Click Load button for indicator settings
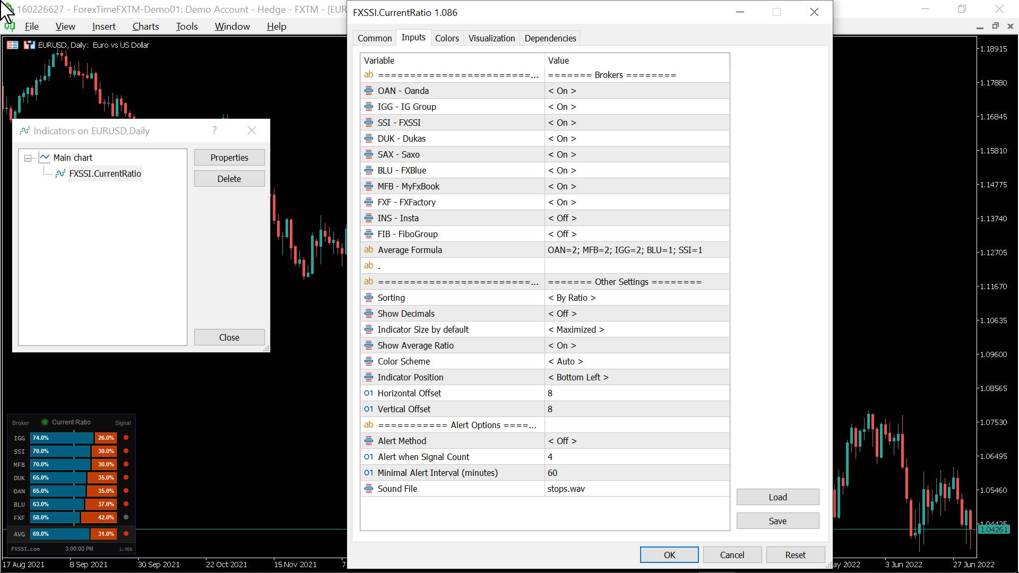Screen dimensions: 1019x573 778,497
